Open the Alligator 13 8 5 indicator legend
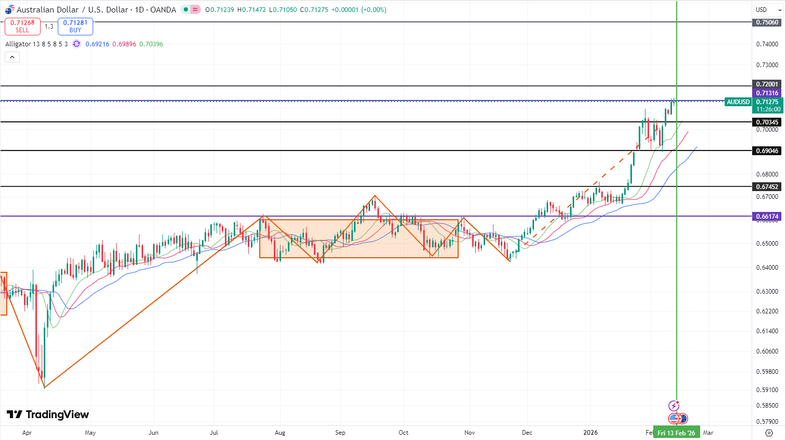This screenshot has width=785, height=440. coord(36,44)
